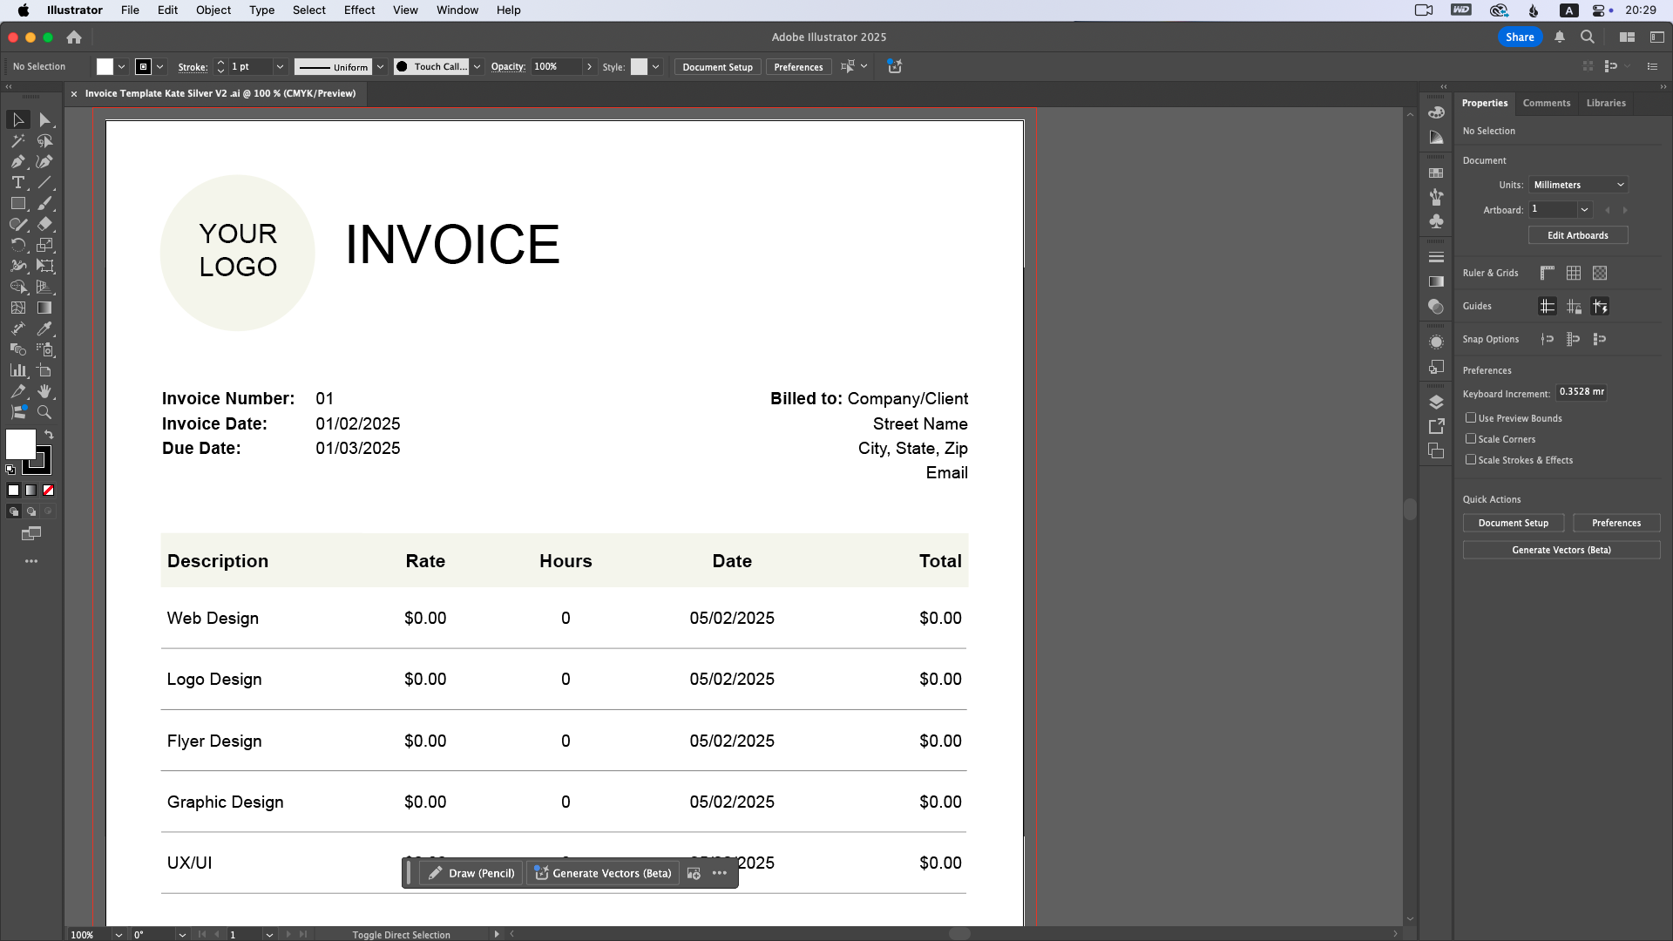Go to the Home screen icon
The height and width of the screenshot is (941, 1673).
point(74,37)
